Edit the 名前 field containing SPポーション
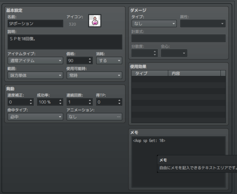Screen dimensions: 237x194 point(36,23)
